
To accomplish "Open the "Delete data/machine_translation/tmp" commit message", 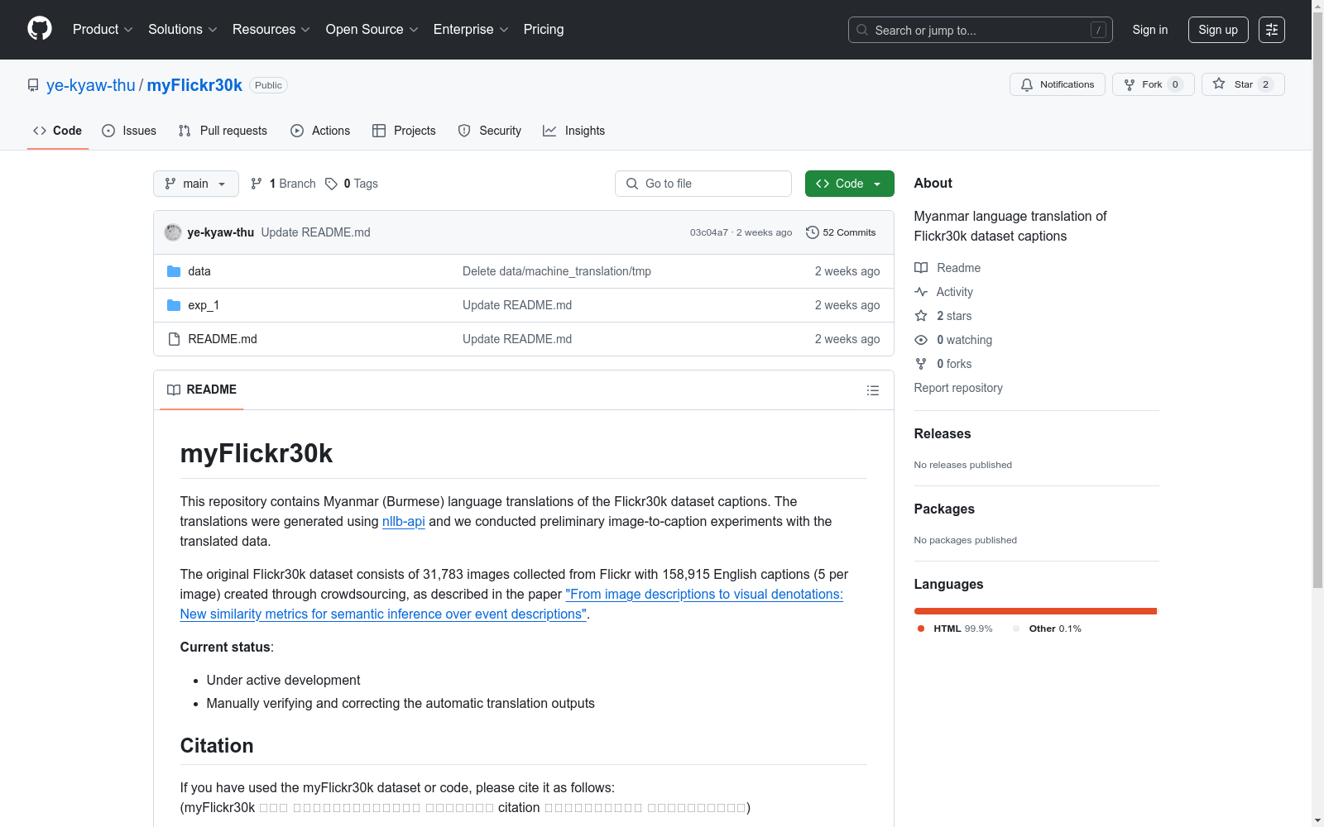I will pos(557,271).
